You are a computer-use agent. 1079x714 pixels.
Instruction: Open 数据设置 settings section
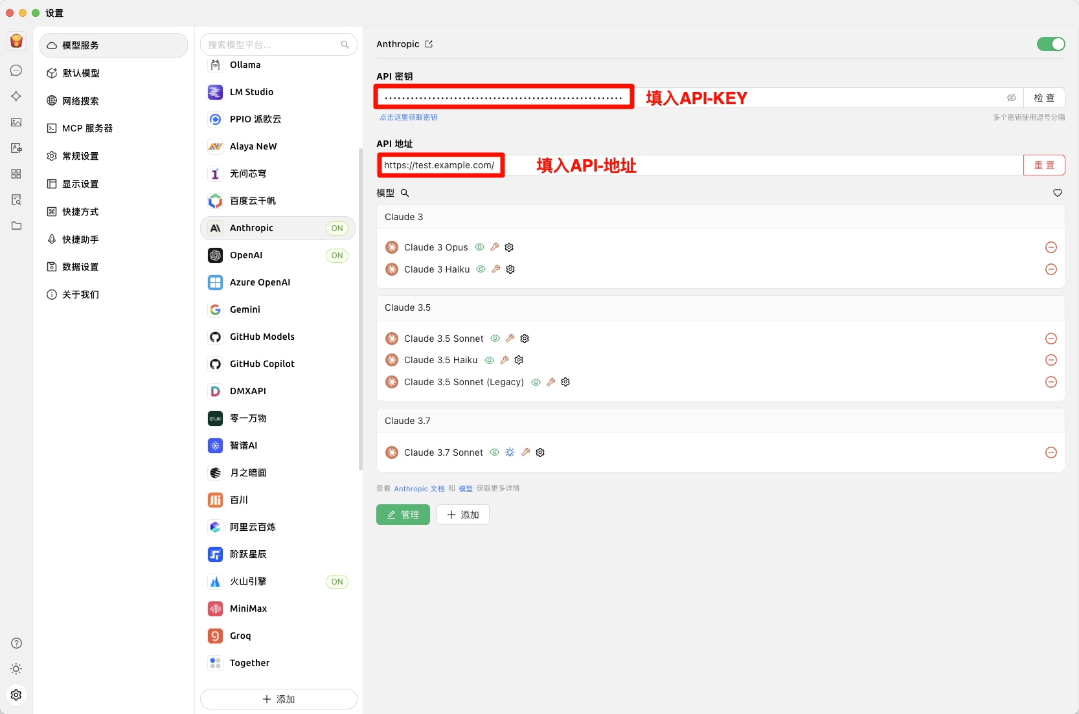click(114, 267)
